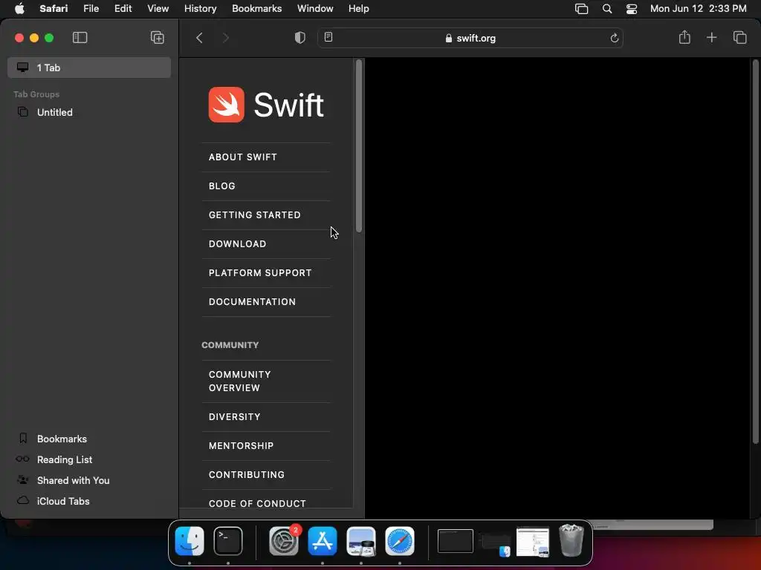761x570 pixels.
Task: Open the Window menu
Action: tap(315, 9)
